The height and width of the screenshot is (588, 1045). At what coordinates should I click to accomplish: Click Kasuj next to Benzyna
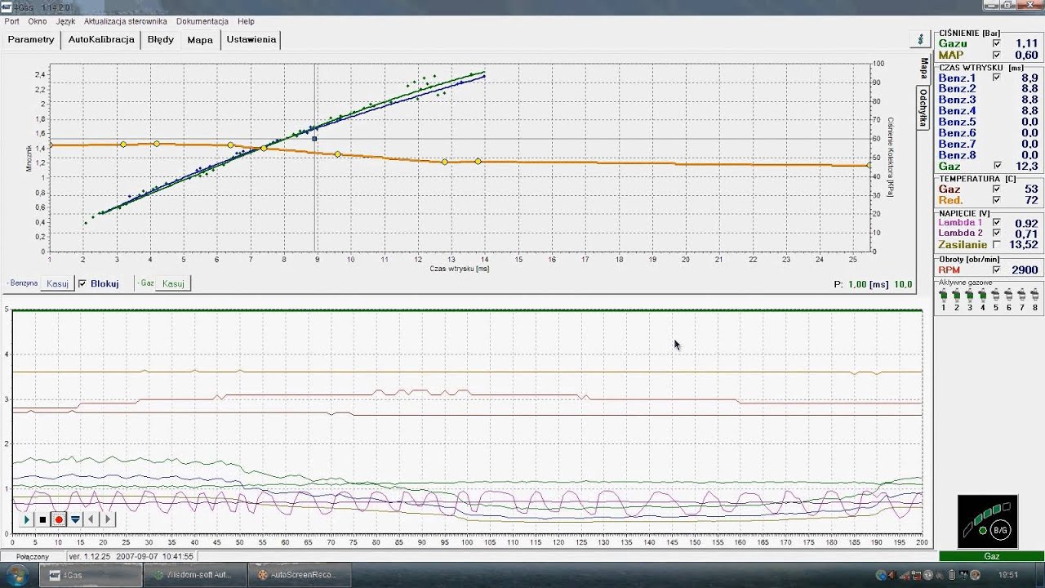click(x=57, y=283)
